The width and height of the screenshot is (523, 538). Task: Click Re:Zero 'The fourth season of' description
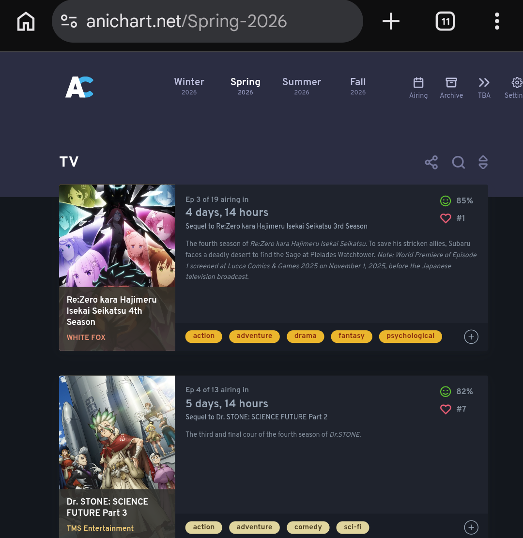(331, 260)
